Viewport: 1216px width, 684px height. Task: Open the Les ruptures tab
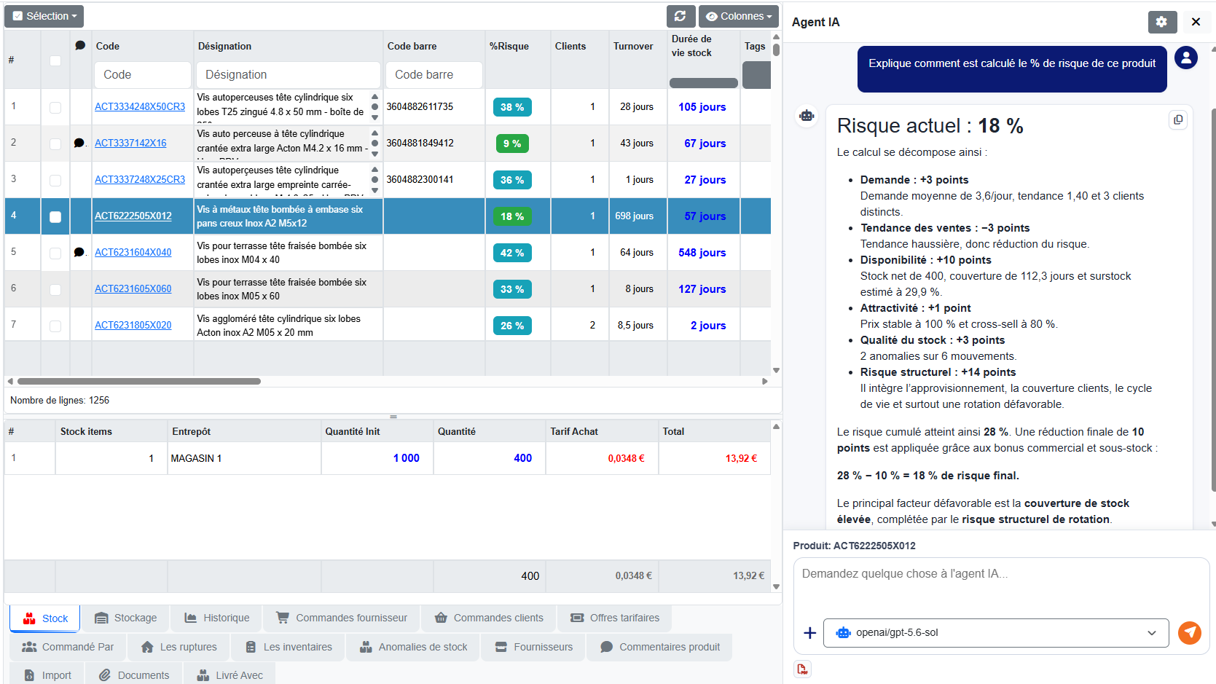[179, 647]
